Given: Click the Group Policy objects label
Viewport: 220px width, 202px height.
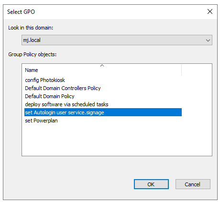Looking at the screenshot, I should point(33,54).
